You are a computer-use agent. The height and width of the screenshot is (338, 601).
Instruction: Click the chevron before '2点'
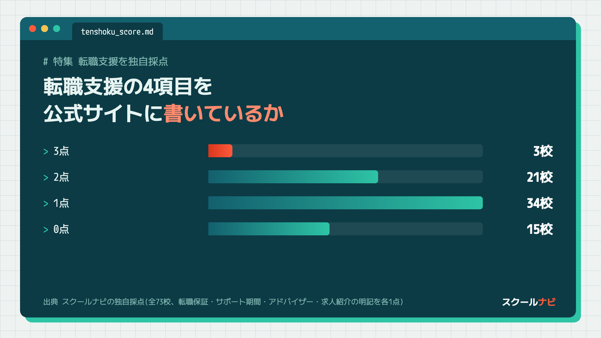pos(46,177)
